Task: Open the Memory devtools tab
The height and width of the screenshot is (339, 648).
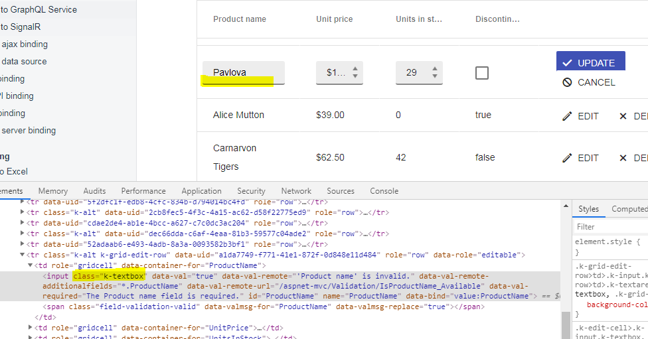Action: coord(53,191)
